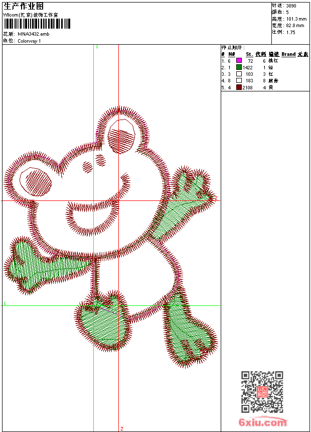The image size is (311, 432).
Task: Click the stitch count value 3890
Action: click(x=291, y=6)
